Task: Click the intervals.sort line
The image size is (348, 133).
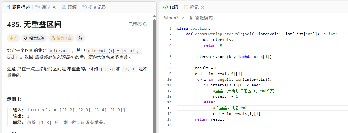Action: (233, 57)
